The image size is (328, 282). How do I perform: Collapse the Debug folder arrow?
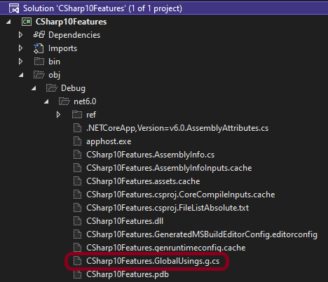(34, 88)
